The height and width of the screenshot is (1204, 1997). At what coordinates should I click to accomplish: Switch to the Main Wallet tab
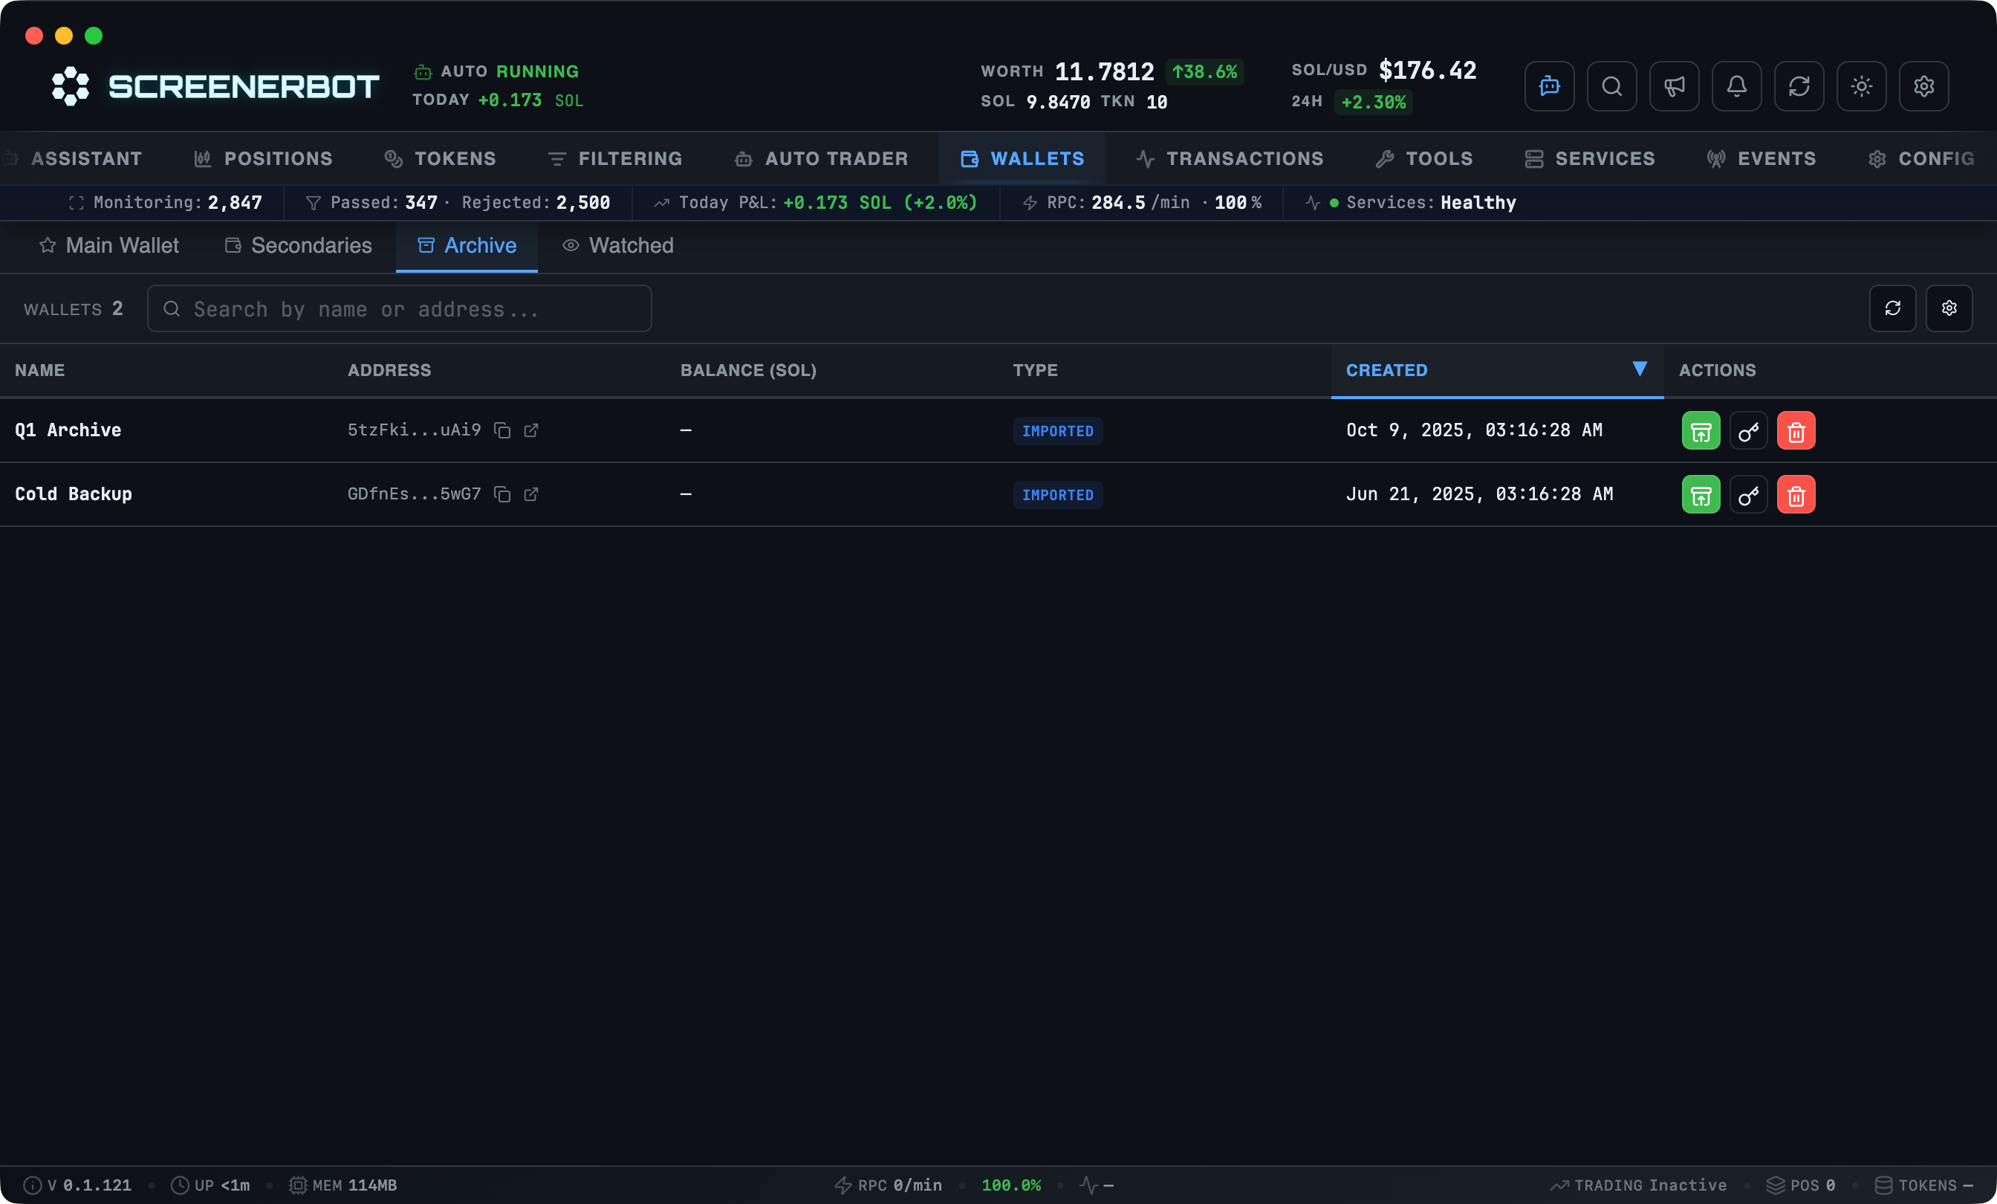click(108, 246)
